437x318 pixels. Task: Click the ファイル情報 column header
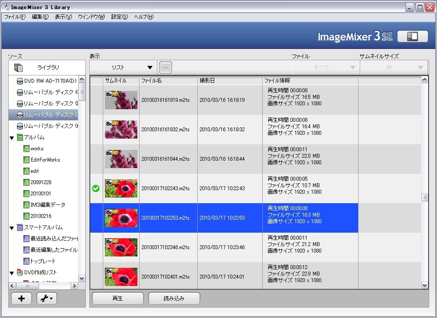click(310, 81)
